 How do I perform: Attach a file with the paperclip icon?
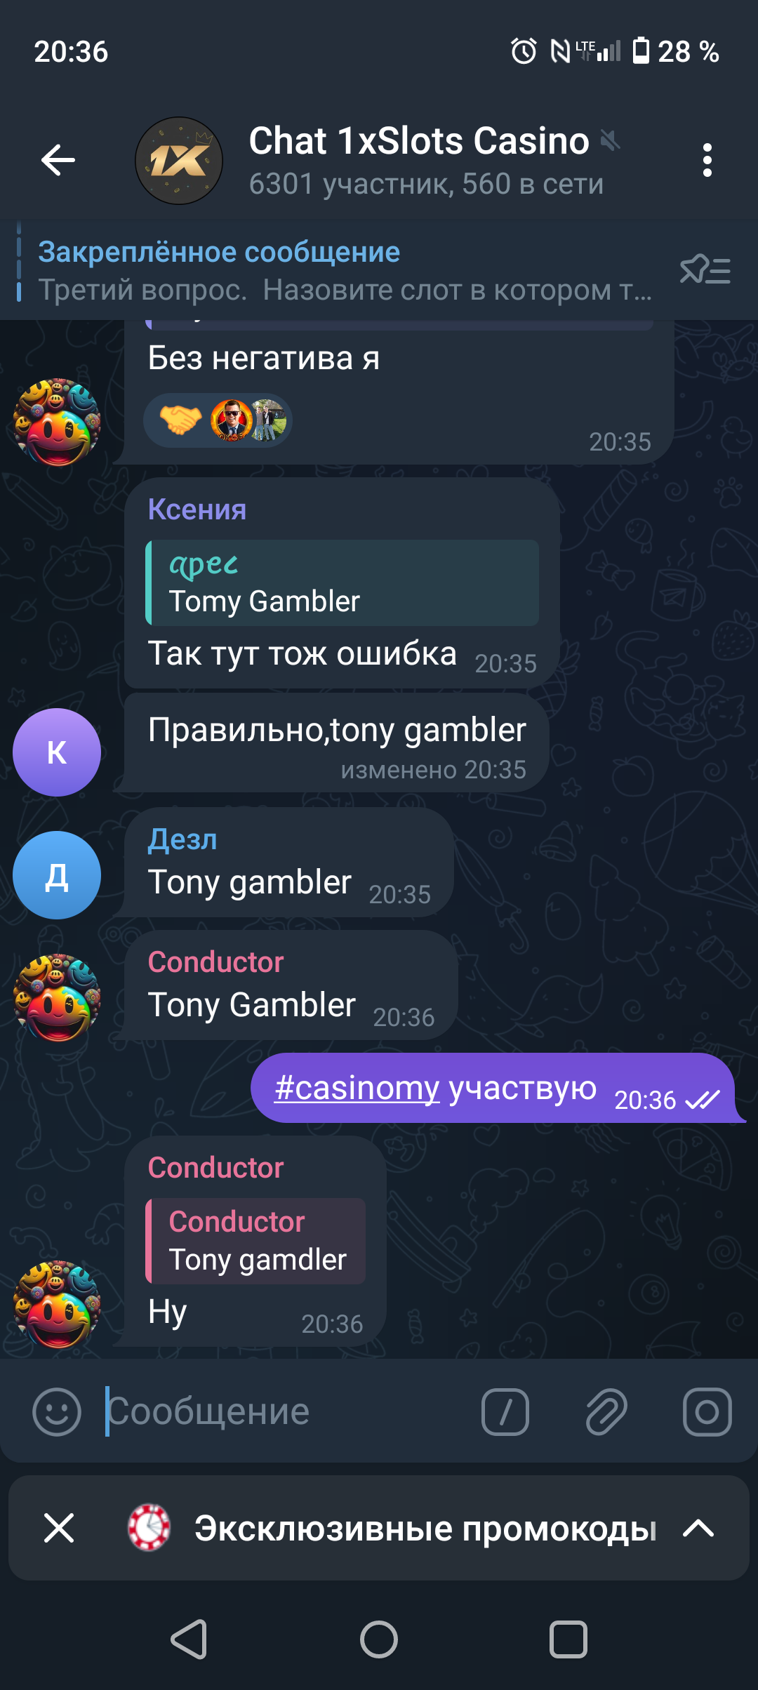point(606,1412)
